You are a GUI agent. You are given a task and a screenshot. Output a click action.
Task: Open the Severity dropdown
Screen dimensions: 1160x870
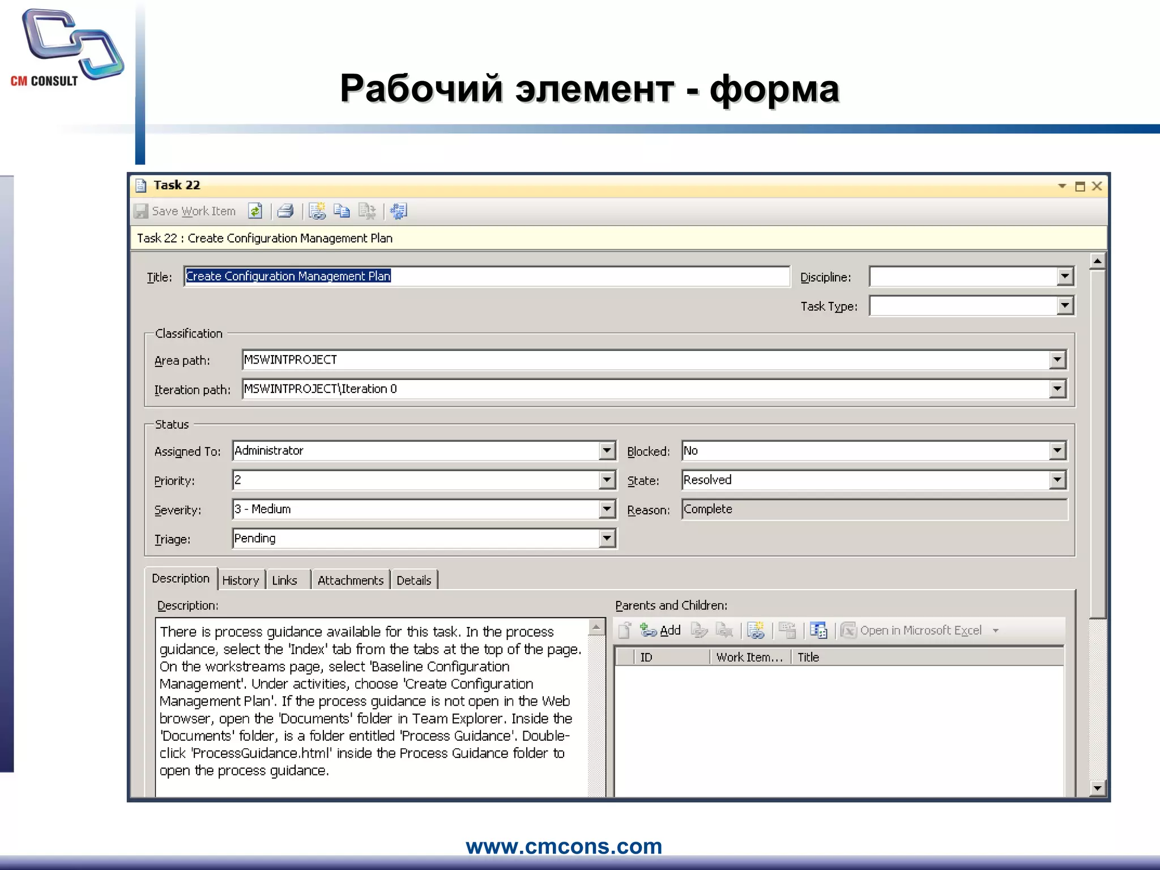[x=607, y=509]
